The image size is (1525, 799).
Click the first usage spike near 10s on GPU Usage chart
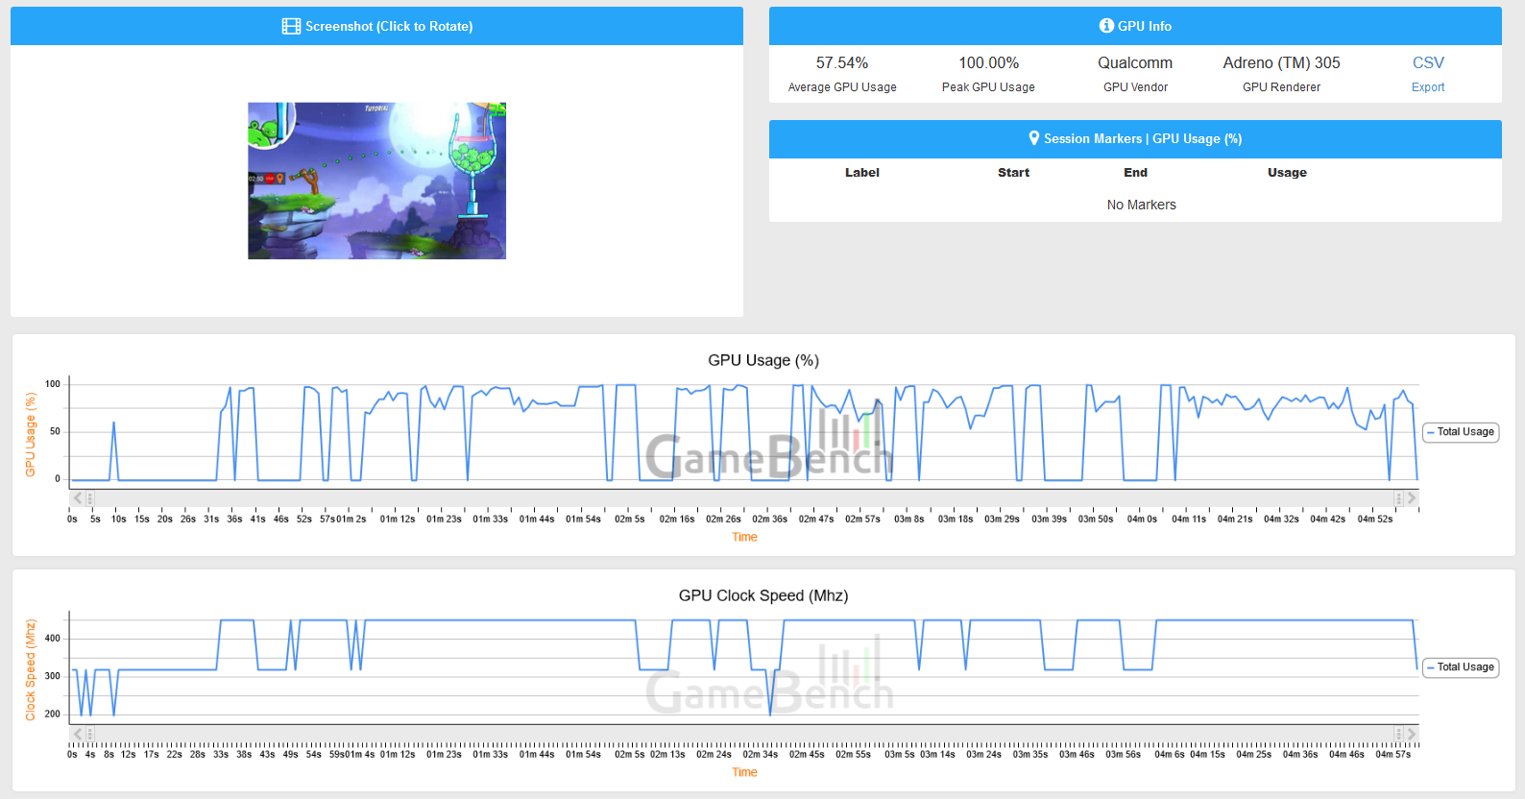(114, 424)
